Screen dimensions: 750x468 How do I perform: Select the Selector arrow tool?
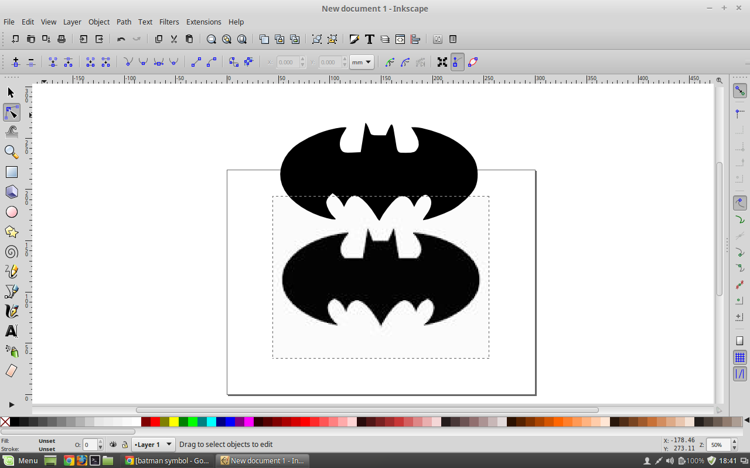click(11, 92)
